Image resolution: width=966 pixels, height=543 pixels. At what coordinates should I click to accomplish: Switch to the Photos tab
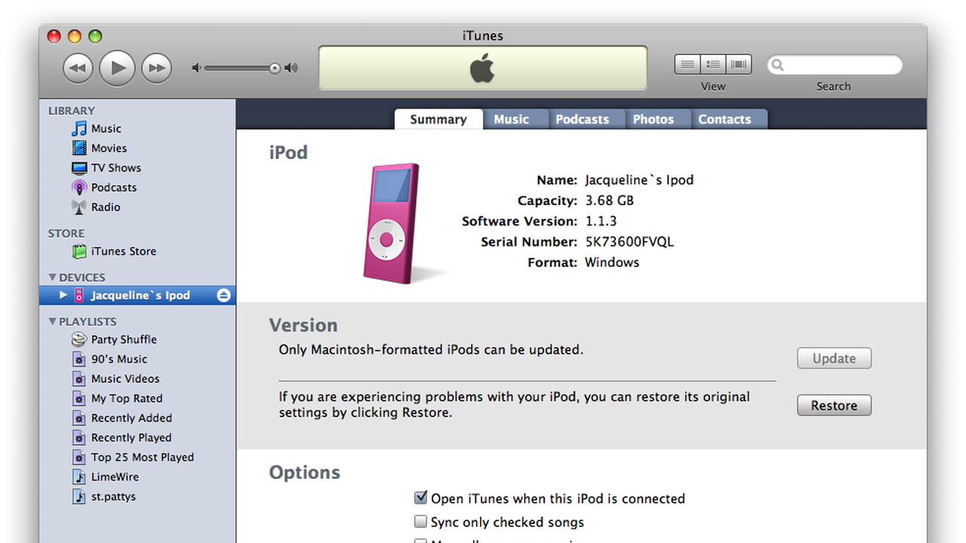coord(653,119)
